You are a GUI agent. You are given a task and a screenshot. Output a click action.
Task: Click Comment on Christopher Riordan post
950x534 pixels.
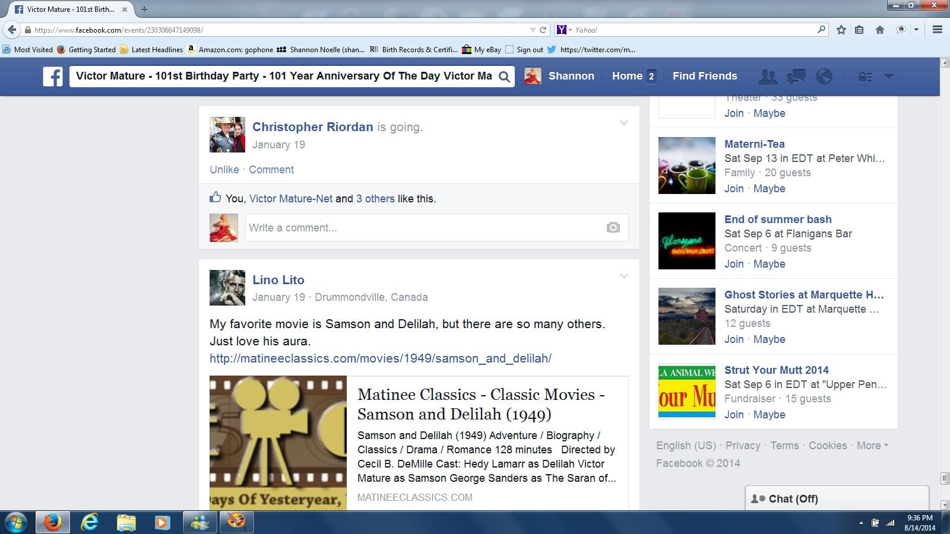(271, 170)
